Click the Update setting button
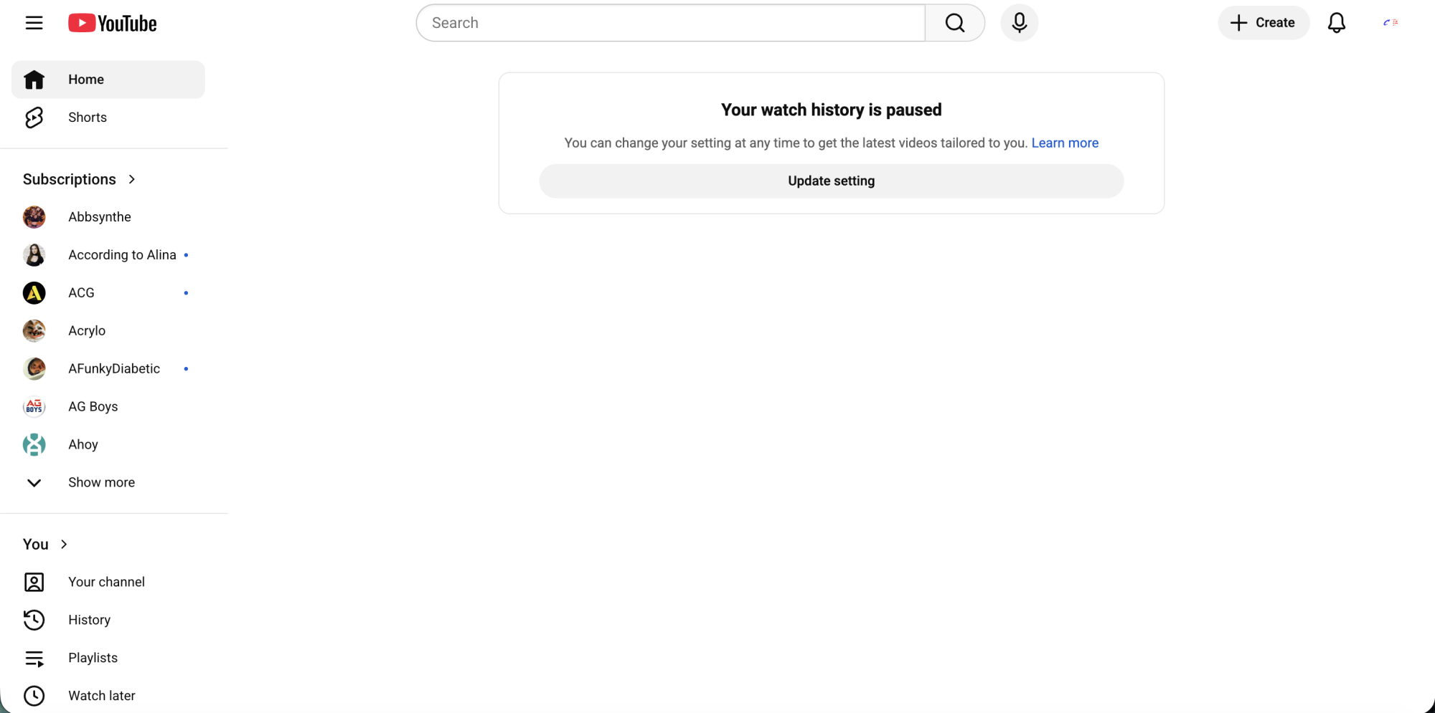Viewport: 1435px width, 713px height. pos(831,181)
